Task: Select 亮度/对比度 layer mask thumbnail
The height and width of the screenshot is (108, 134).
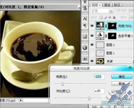Action: pos(112,26)
